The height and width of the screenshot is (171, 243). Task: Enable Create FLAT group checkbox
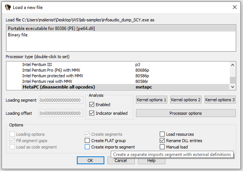coord(87,141)
